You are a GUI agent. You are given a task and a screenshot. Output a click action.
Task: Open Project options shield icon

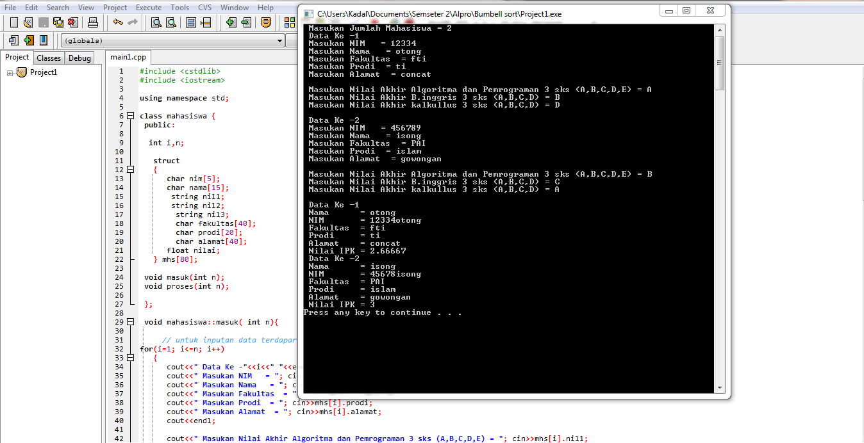pyautogui.click(x=266, y=22)
